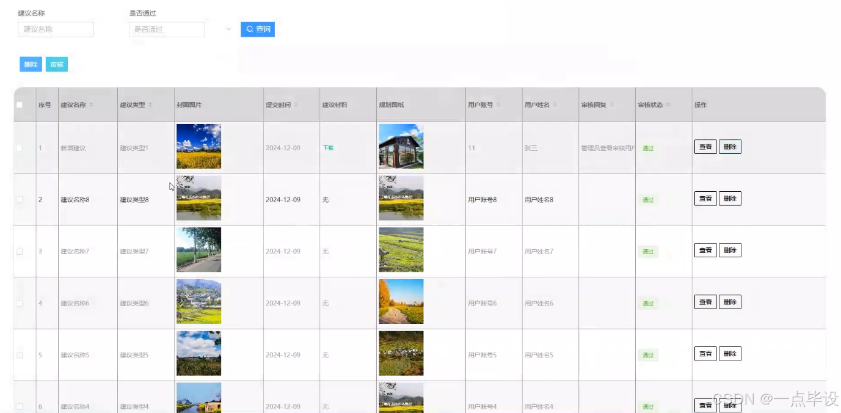Open plan drawing image of 建议名称8 row
This screenshot has height=413, width=841.
click(x=401, y=198)
